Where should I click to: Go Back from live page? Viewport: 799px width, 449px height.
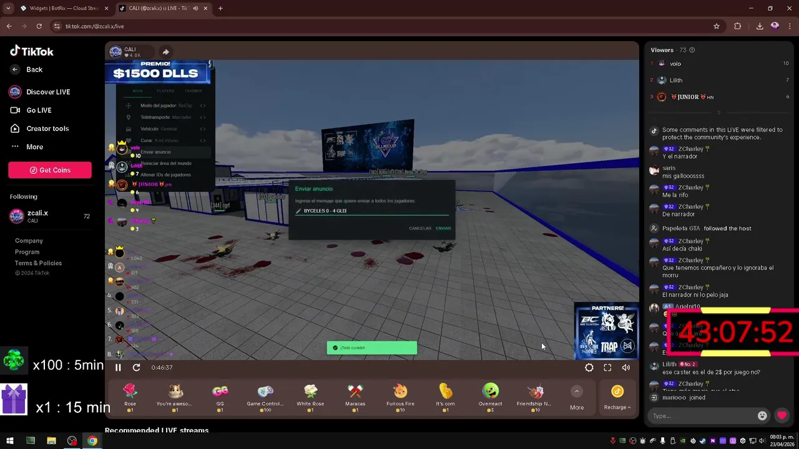click(27, 70)
